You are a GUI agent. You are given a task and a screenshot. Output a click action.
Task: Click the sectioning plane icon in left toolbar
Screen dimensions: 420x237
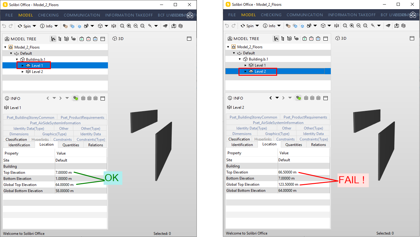click(x=166, y=26)
